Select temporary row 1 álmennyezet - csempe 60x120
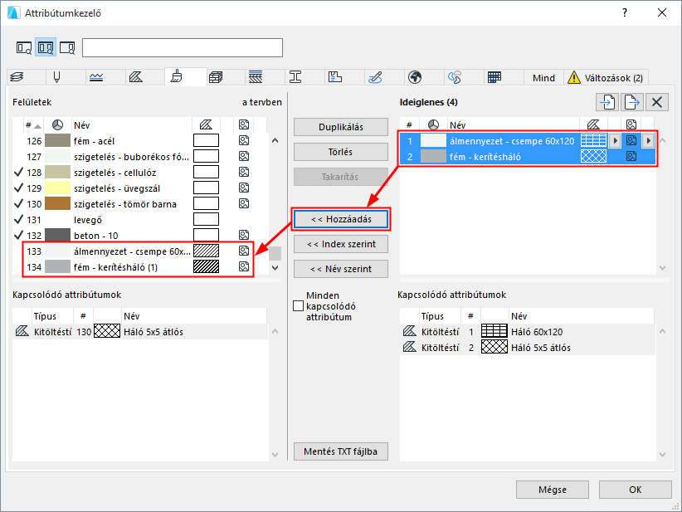 527,140
